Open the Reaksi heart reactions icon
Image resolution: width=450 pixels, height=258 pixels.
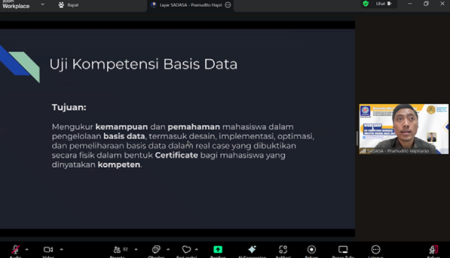coord(186,250)
